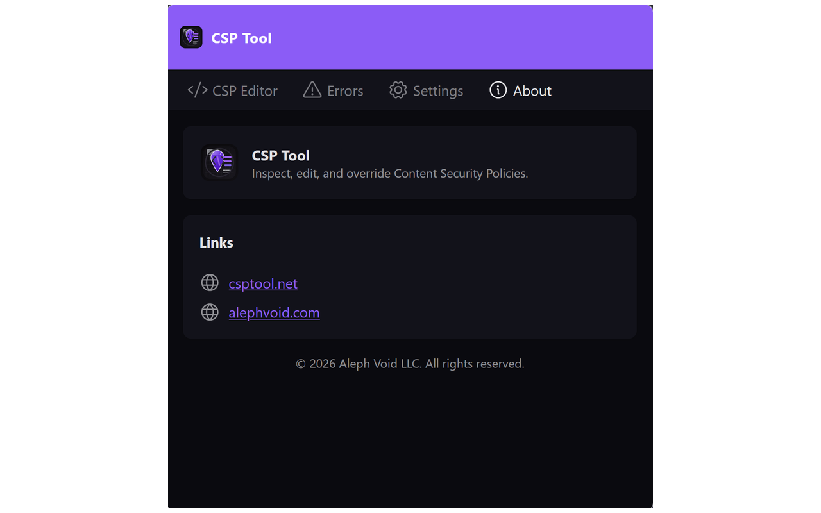Click the Links section heading
Viewport: 821px width, 513px height.
pyautogui.click(x=216, y=242)
